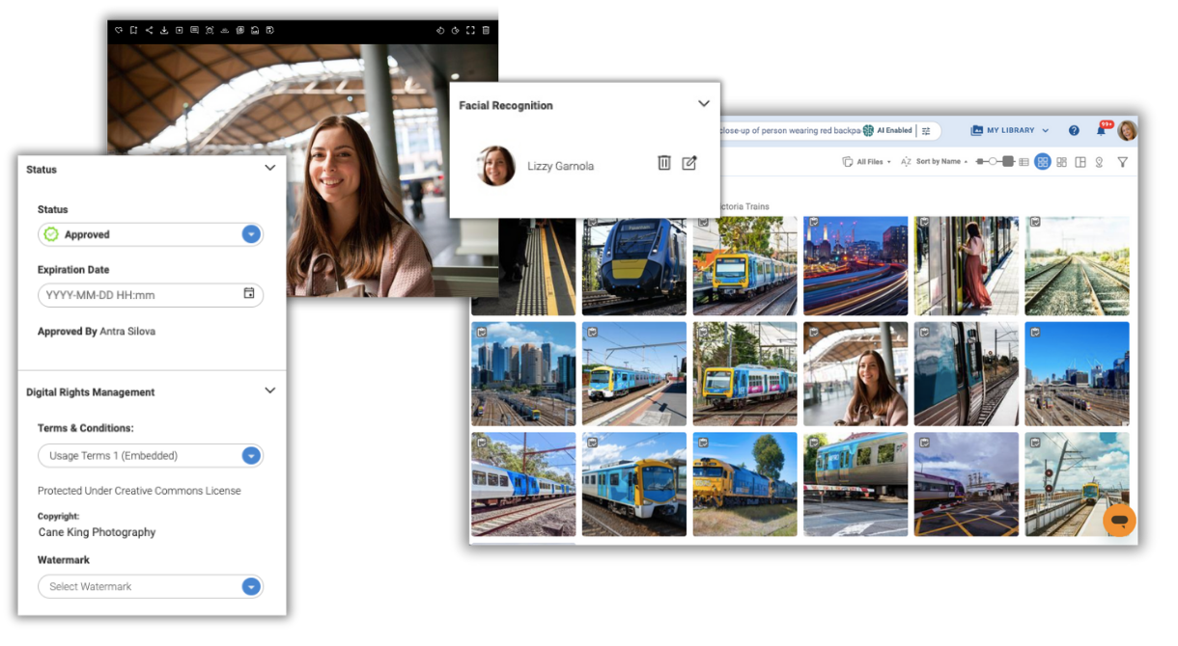1178x646 pixels.
Task: Open the Select Watermark dropdown
Action: click(251, 586)
